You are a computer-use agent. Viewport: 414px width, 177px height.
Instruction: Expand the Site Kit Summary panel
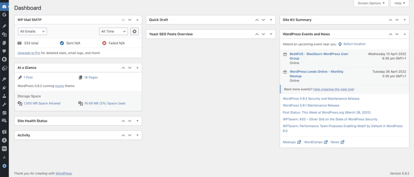point(404,20)
